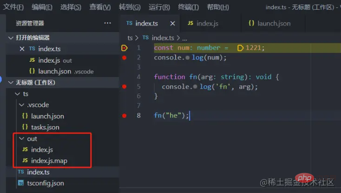Click TS icon on index.ts tab

coord(130,23)
